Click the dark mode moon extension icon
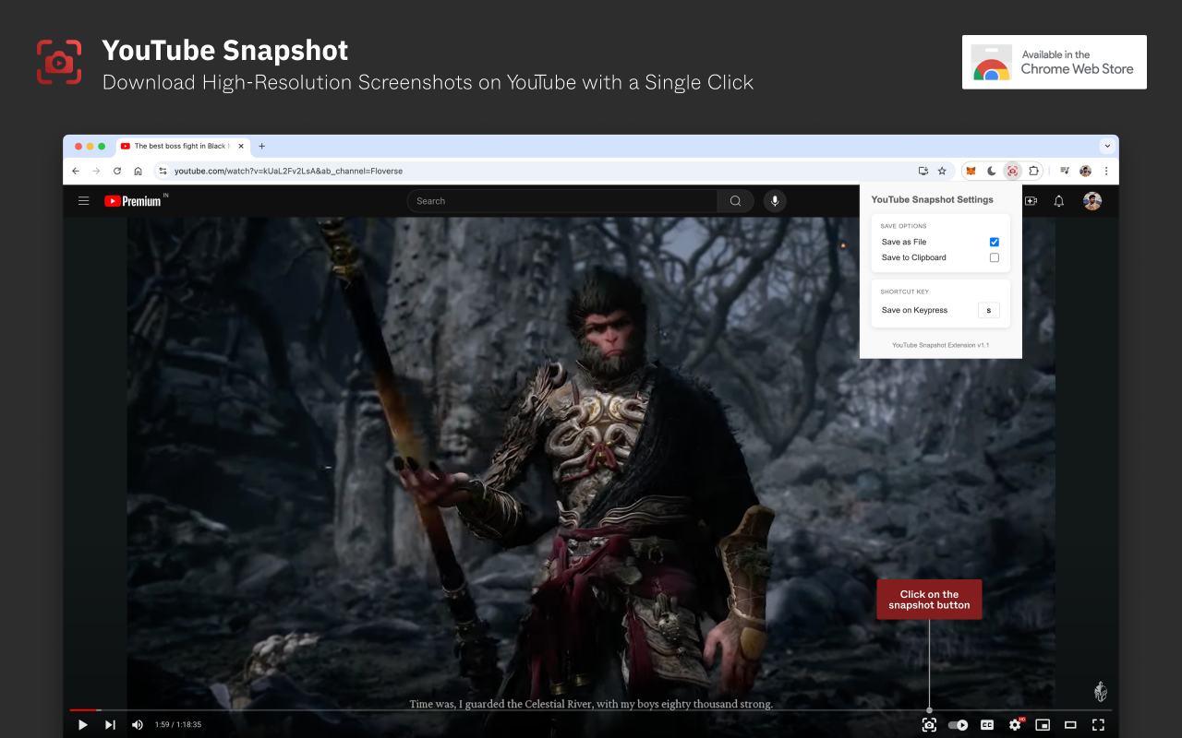 (x=992, y=171)
